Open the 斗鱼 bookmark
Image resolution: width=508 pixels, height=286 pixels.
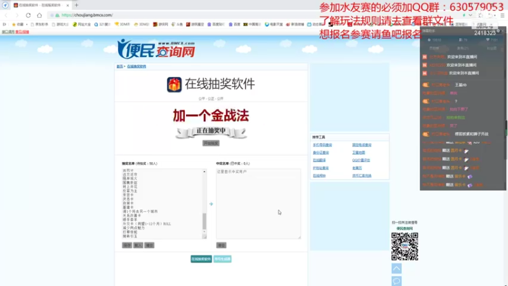tap(177, 24)
